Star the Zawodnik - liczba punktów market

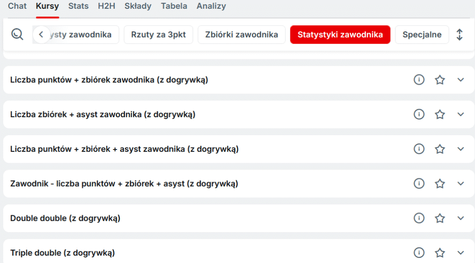click(x=440, y=183)
